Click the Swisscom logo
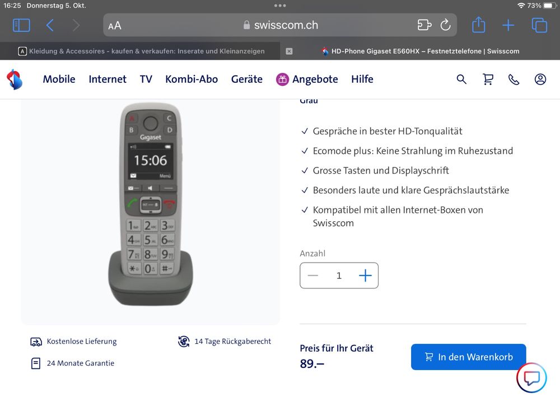The width and height of the screenshot is (560, 420). coord(15,79)
